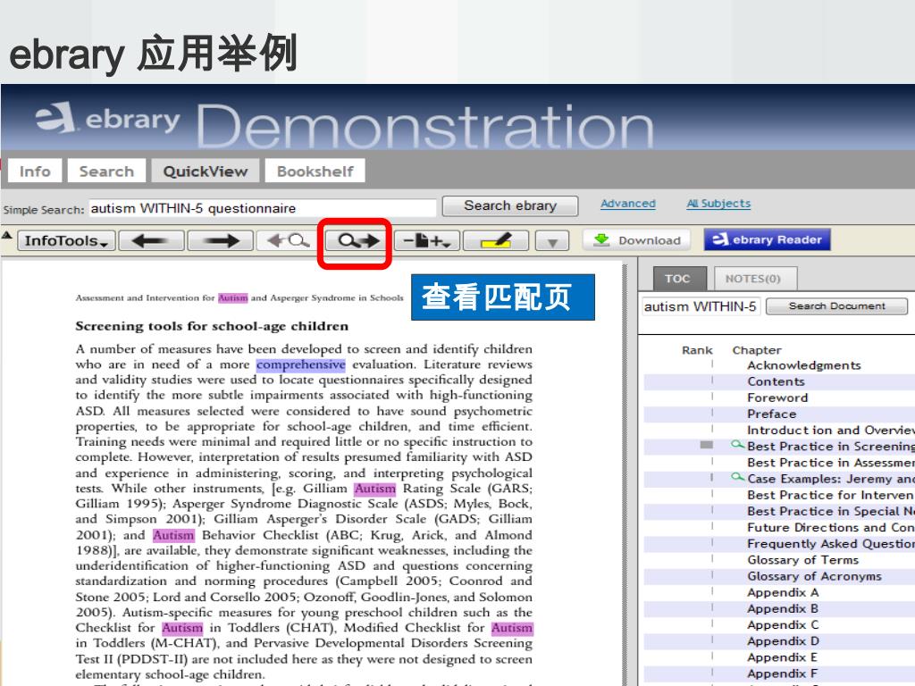Open Appendix B in the TOC

[783, 608]
